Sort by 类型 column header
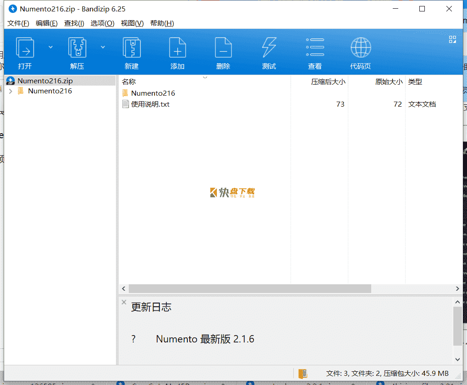This screenshot has width=467, height=385. tap(415, 81)
